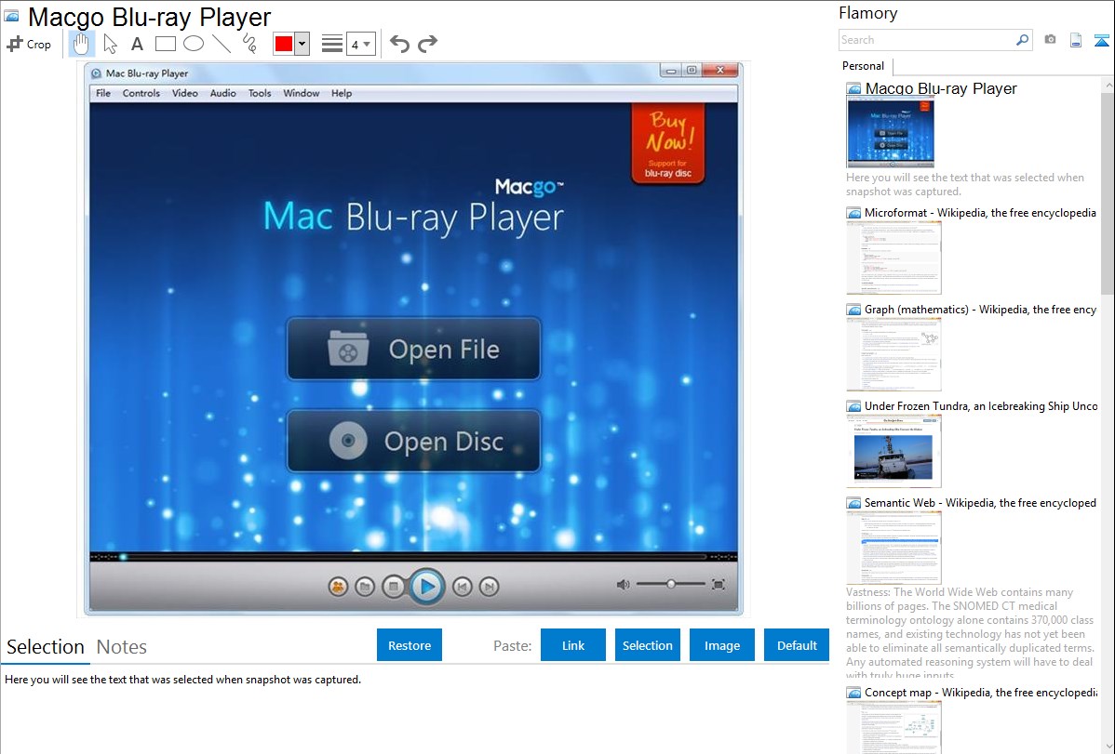Open the Controls menu
Screen dimensions: 1115x754
[141, 93]
